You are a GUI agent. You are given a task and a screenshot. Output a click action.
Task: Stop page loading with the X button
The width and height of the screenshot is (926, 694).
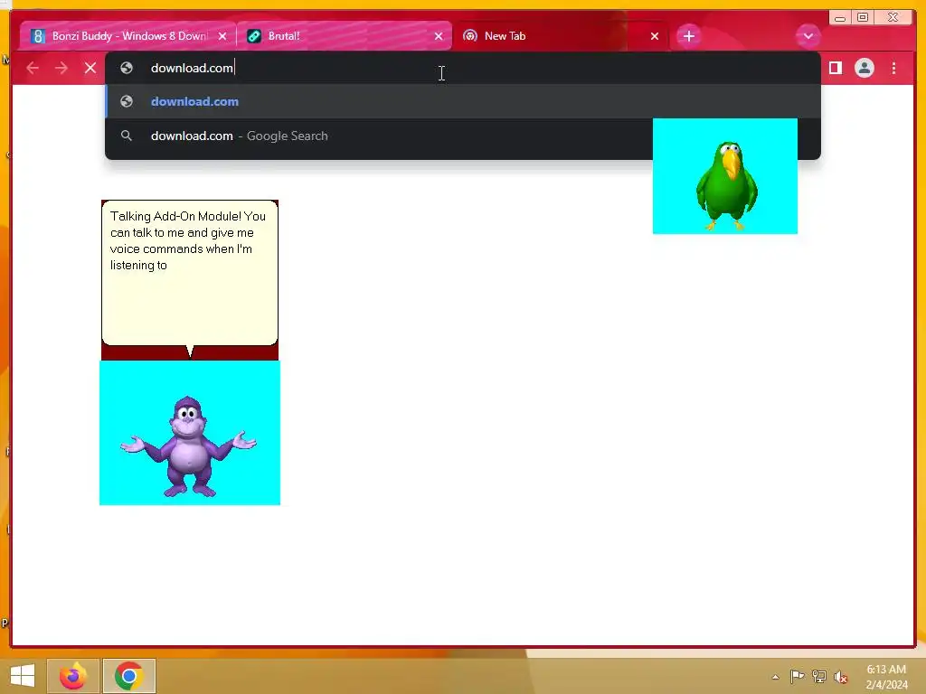coord(90,68)
